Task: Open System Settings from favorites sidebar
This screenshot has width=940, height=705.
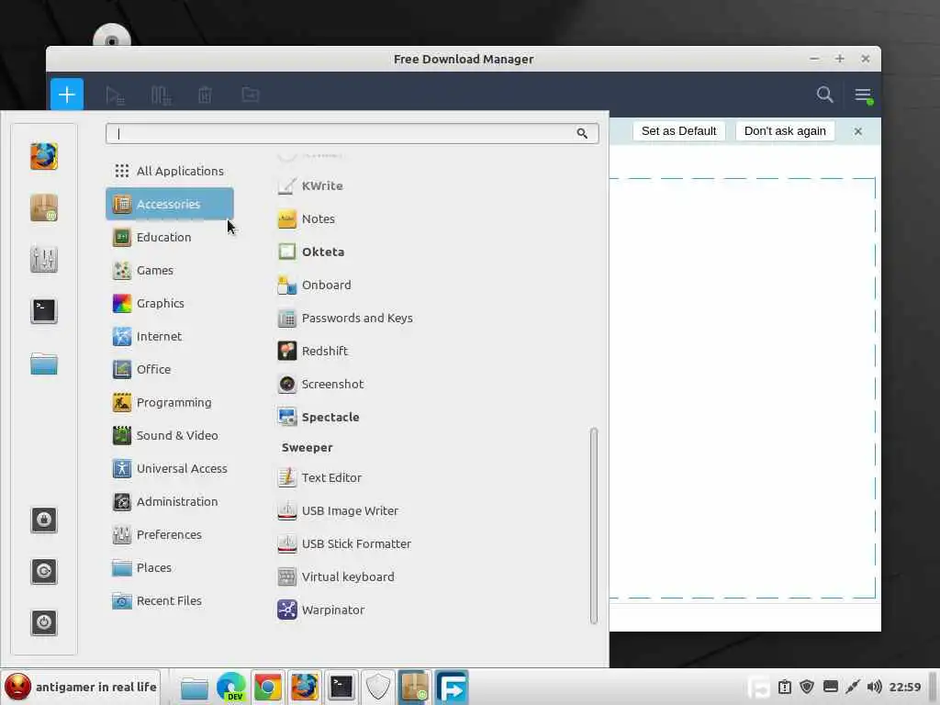Action: coord(44,260)
